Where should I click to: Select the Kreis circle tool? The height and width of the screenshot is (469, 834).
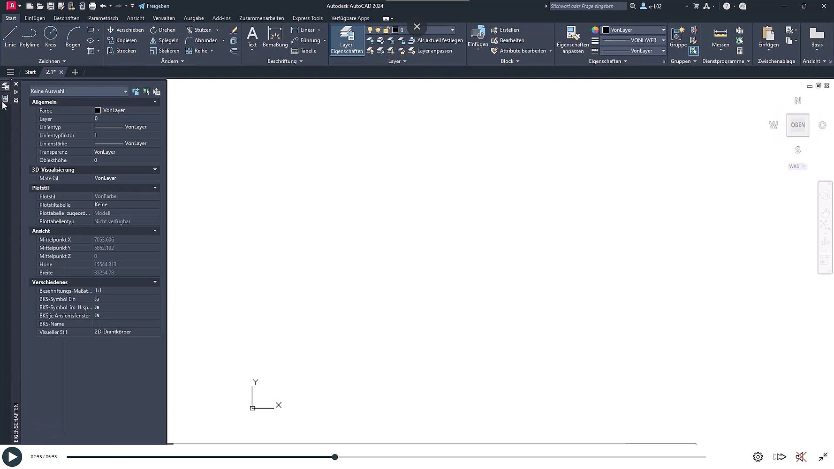50,37
